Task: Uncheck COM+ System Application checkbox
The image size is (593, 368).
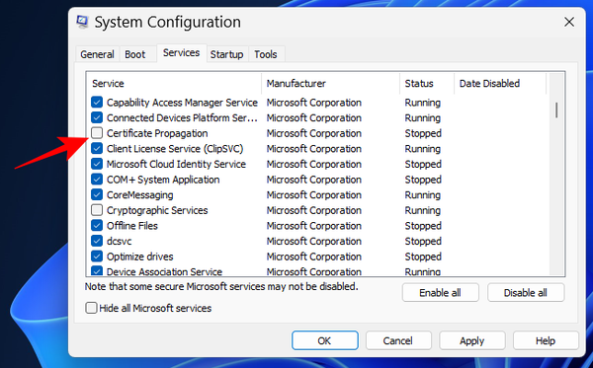Action: pos(97,180)
